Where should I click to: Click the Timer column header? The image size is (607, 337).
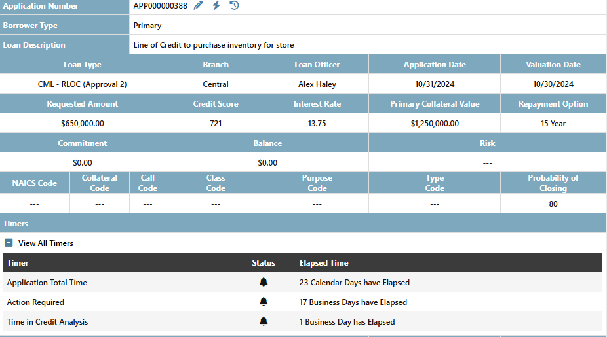coord(18,263)
